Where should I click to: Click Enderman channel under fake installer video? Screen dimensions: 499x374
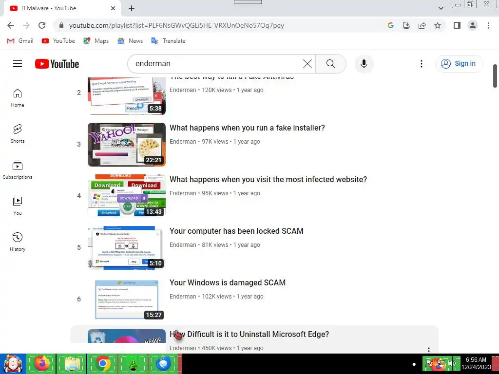coord(183,142)
